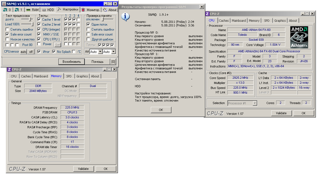The height and width of the screenshot is (174, 317).
Task: Switch to the RAM tab in S&M
Action: pos(32,10)
